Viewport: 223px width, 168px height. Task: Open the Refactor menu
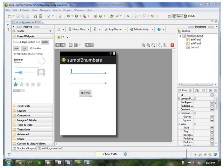pos(25,10)
